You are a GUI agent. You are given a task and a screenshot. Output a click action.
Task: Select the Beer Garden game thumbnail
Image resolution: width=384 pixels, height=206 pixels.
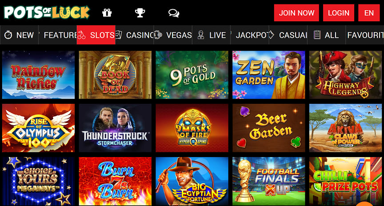(268, 128)
